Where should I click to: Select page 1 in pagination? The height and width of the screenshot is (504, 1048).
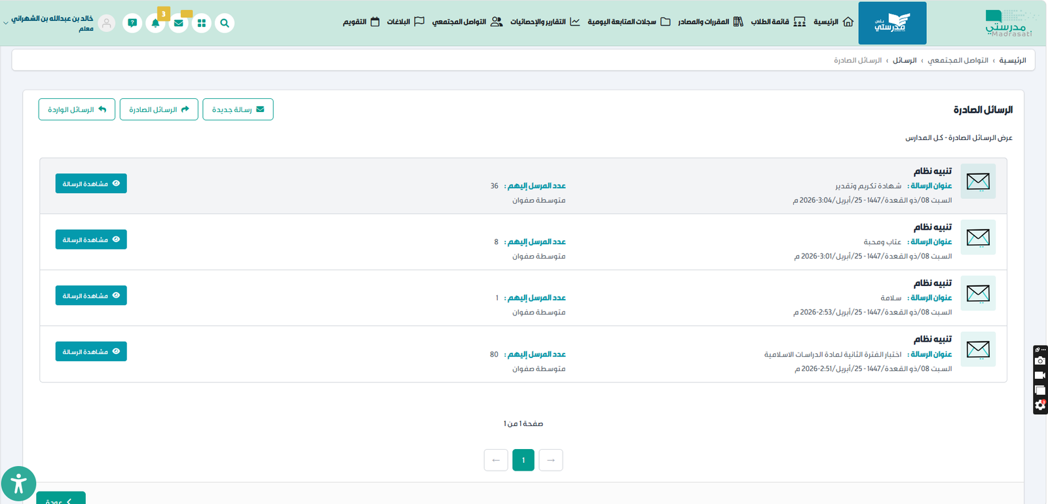click(523, 460)
